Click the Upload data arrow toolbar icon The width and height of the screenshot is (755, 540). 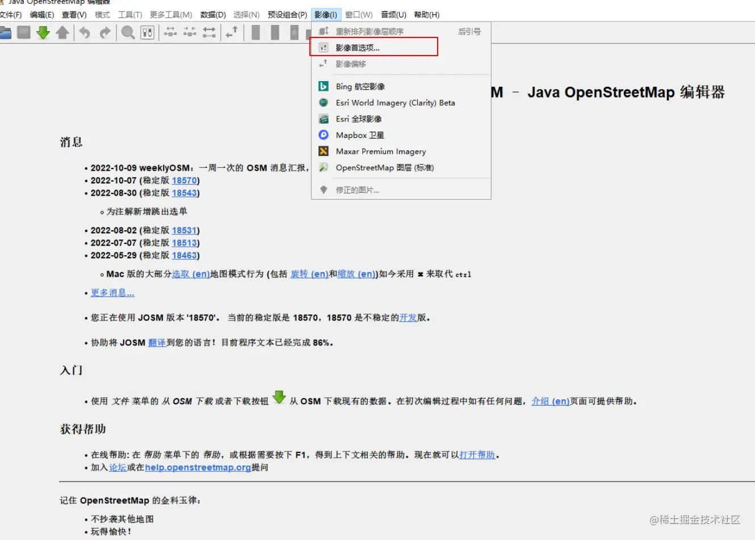62,32
